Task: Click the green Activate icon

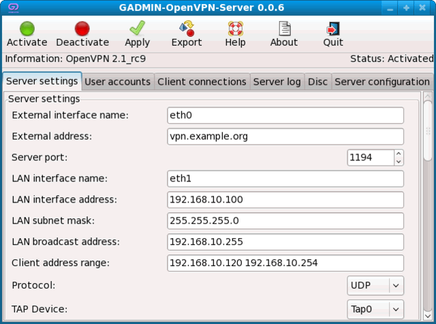Action: (x=27, y=29)
